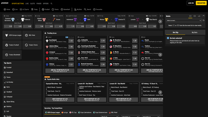Viewport: 208px width, 117px height.
Task: Select Volleyball in Top Sports list
Action: (22, 97)
